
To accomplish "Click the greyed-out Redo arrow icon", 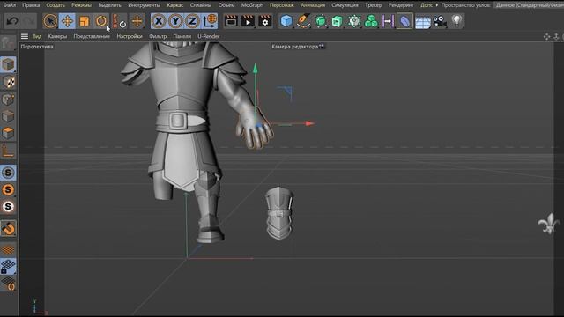I will (29, 21).
